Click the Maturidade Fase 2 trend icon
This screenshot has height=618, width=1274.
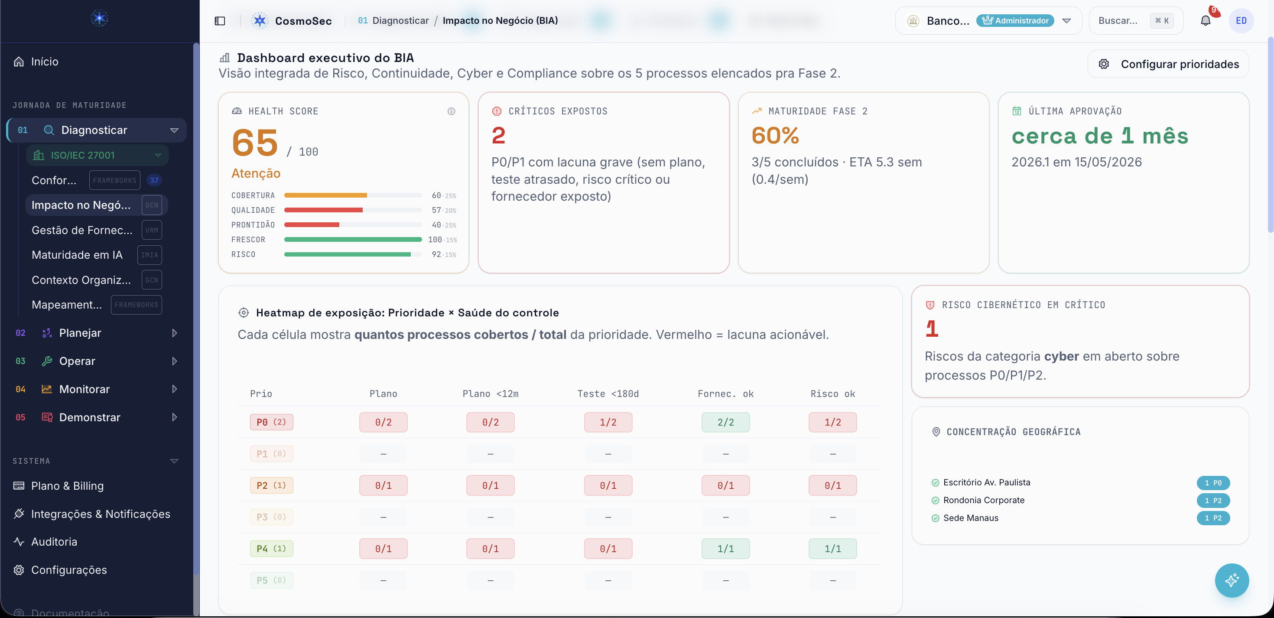click(757, 111)
